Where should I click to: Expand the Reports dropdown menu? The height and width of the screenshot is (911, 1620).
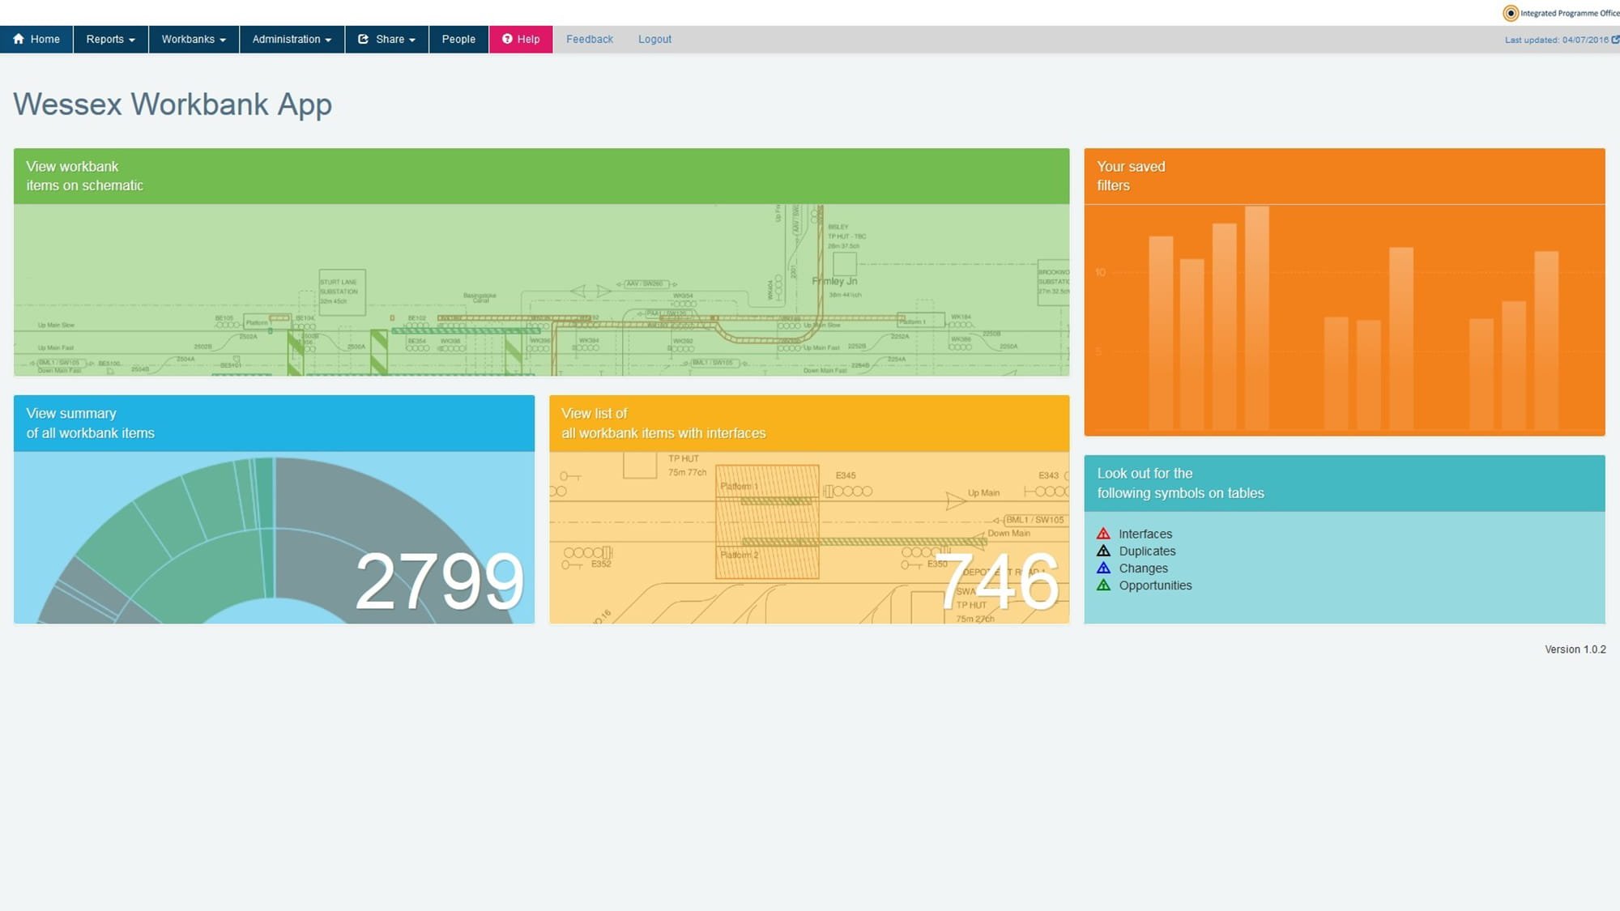pos(110,39)
